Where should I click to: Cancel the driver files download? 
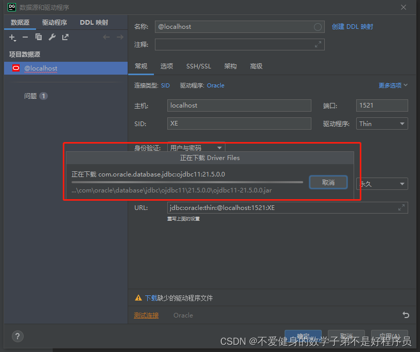pos(328,182)
